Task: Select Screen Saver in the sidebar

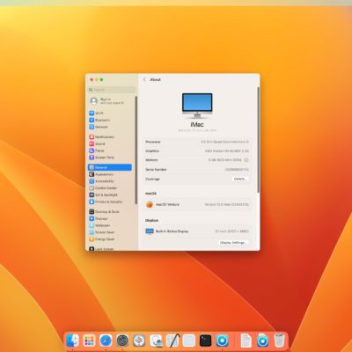Action: click(110, 232)
